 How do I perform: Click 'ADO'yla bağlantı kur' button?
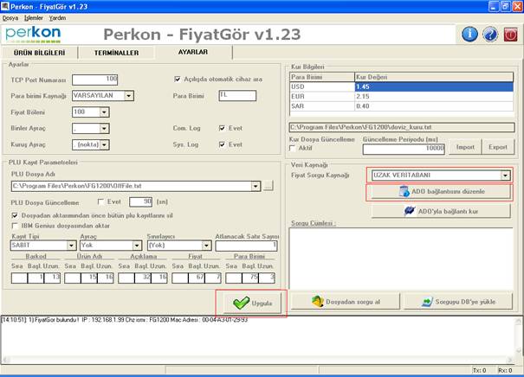441,211
